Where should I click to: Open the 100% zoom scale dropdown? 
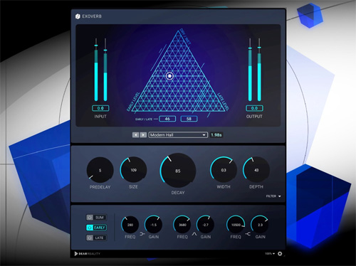270,254
